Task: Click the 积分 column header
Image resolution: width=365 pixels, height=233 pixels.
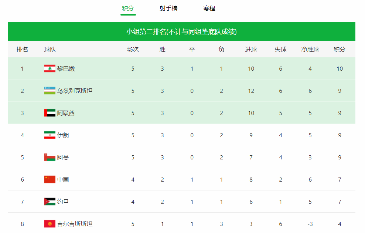Action: coord(340,49)
